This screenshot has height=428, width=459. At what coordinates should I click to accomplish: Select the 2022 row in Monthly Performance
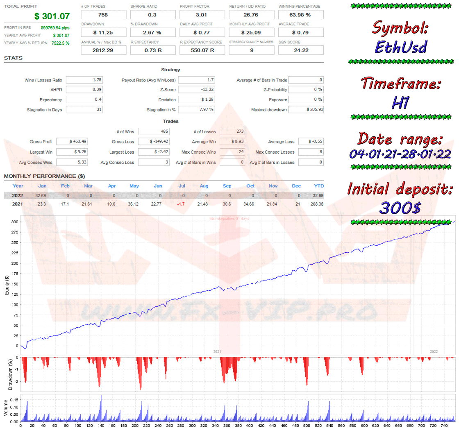pyautogui.click(x=164, y=195)
